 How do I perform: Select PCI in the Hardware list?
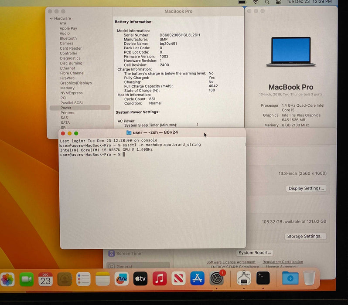(64, 98)
